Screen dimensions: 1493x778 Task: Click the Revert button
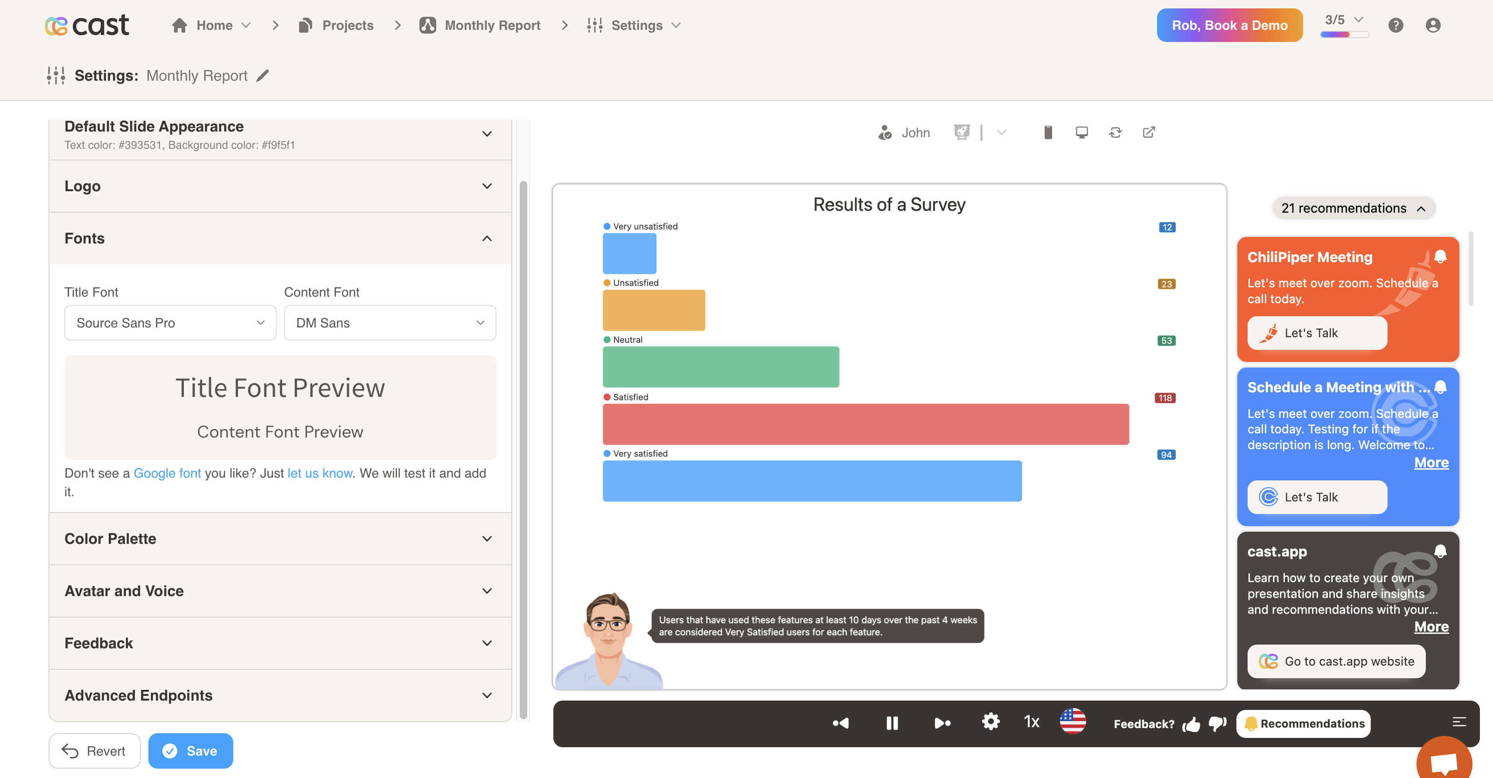94,751
